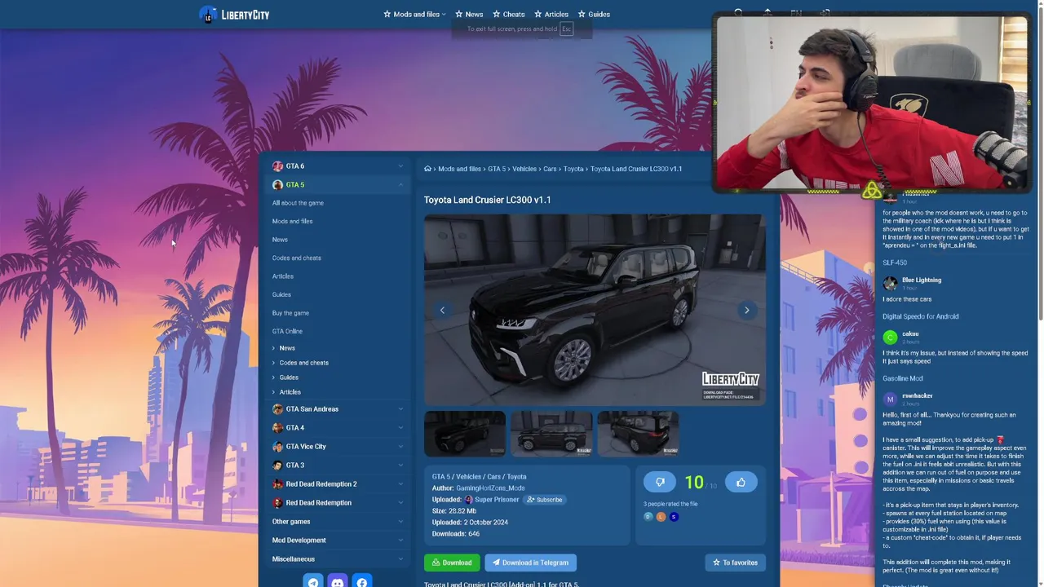
Task: Add the file To favorites
Action: (735, 563)
